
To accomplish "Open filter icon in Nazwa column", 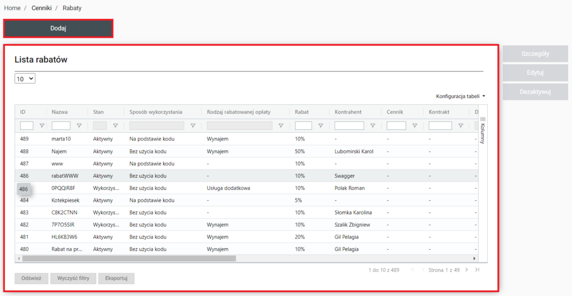I will [79, 126].
